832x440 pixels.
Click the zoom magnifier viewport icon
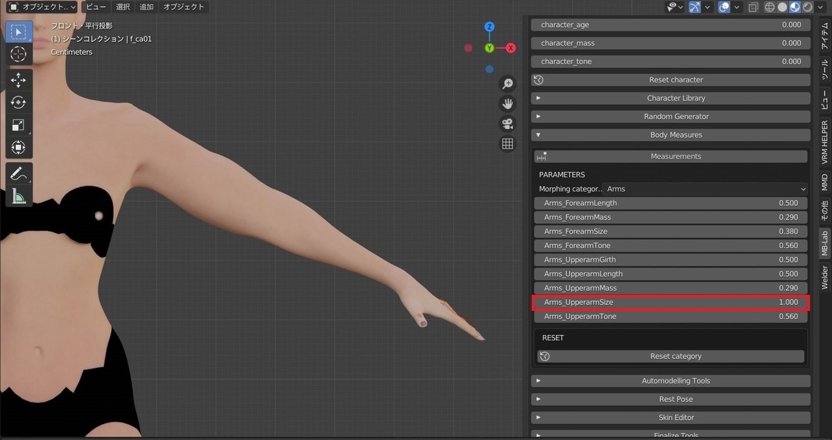pos(508,84)
